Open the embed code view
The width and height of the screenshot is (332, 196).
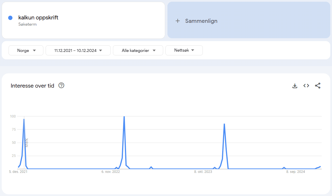pos(306,86)
